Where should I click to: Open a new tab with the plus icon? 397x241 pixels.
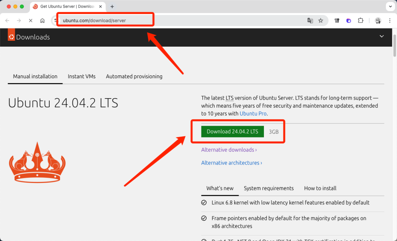[112, 7]
